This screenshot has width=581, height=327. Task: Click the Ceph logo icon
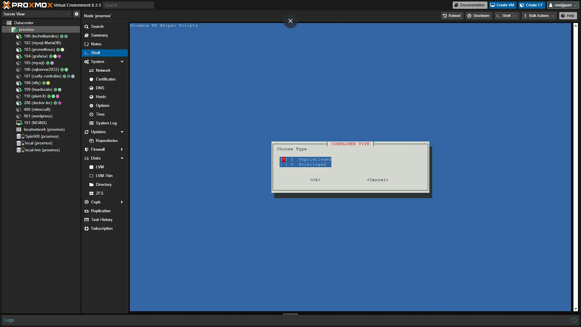click(x=87, y=202)
